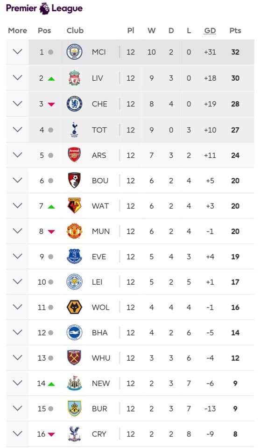Click the Burnley club crest
Image resolution: width=260 pixels, height=448 pixels.
pyautogui.click(x=74, y=409)
